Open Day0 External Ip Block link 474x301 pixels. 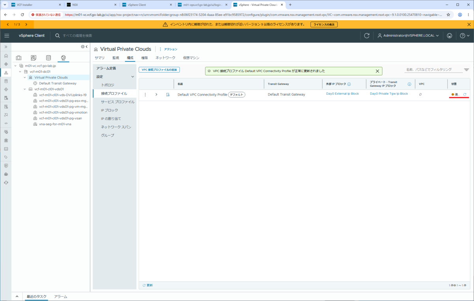pos(342,94)
